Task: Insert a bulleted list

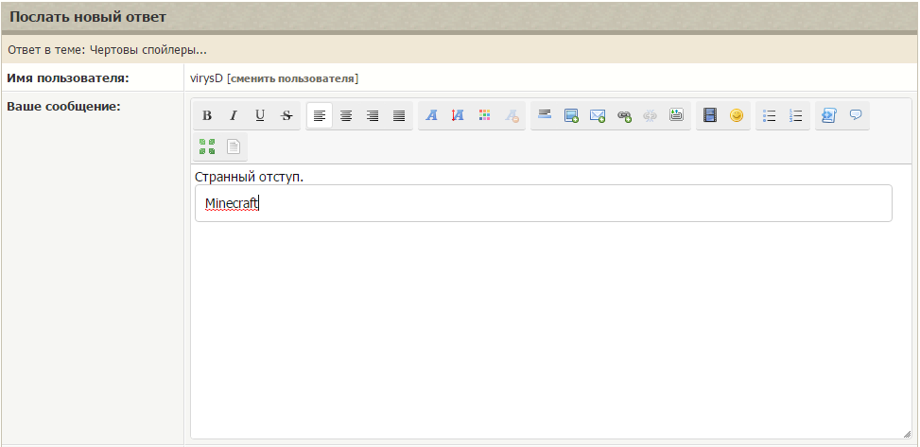Action: tap(770, 115)
